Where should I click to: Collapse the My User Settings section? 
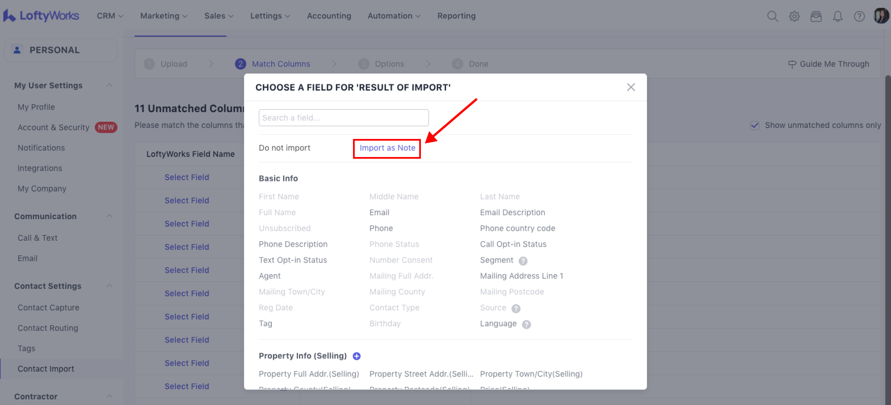point(110,85)
